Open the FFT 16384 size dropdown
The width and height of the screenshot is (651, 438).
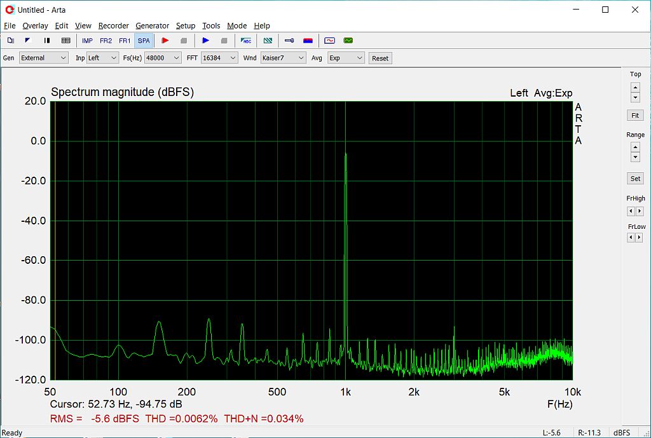[219, 58]
